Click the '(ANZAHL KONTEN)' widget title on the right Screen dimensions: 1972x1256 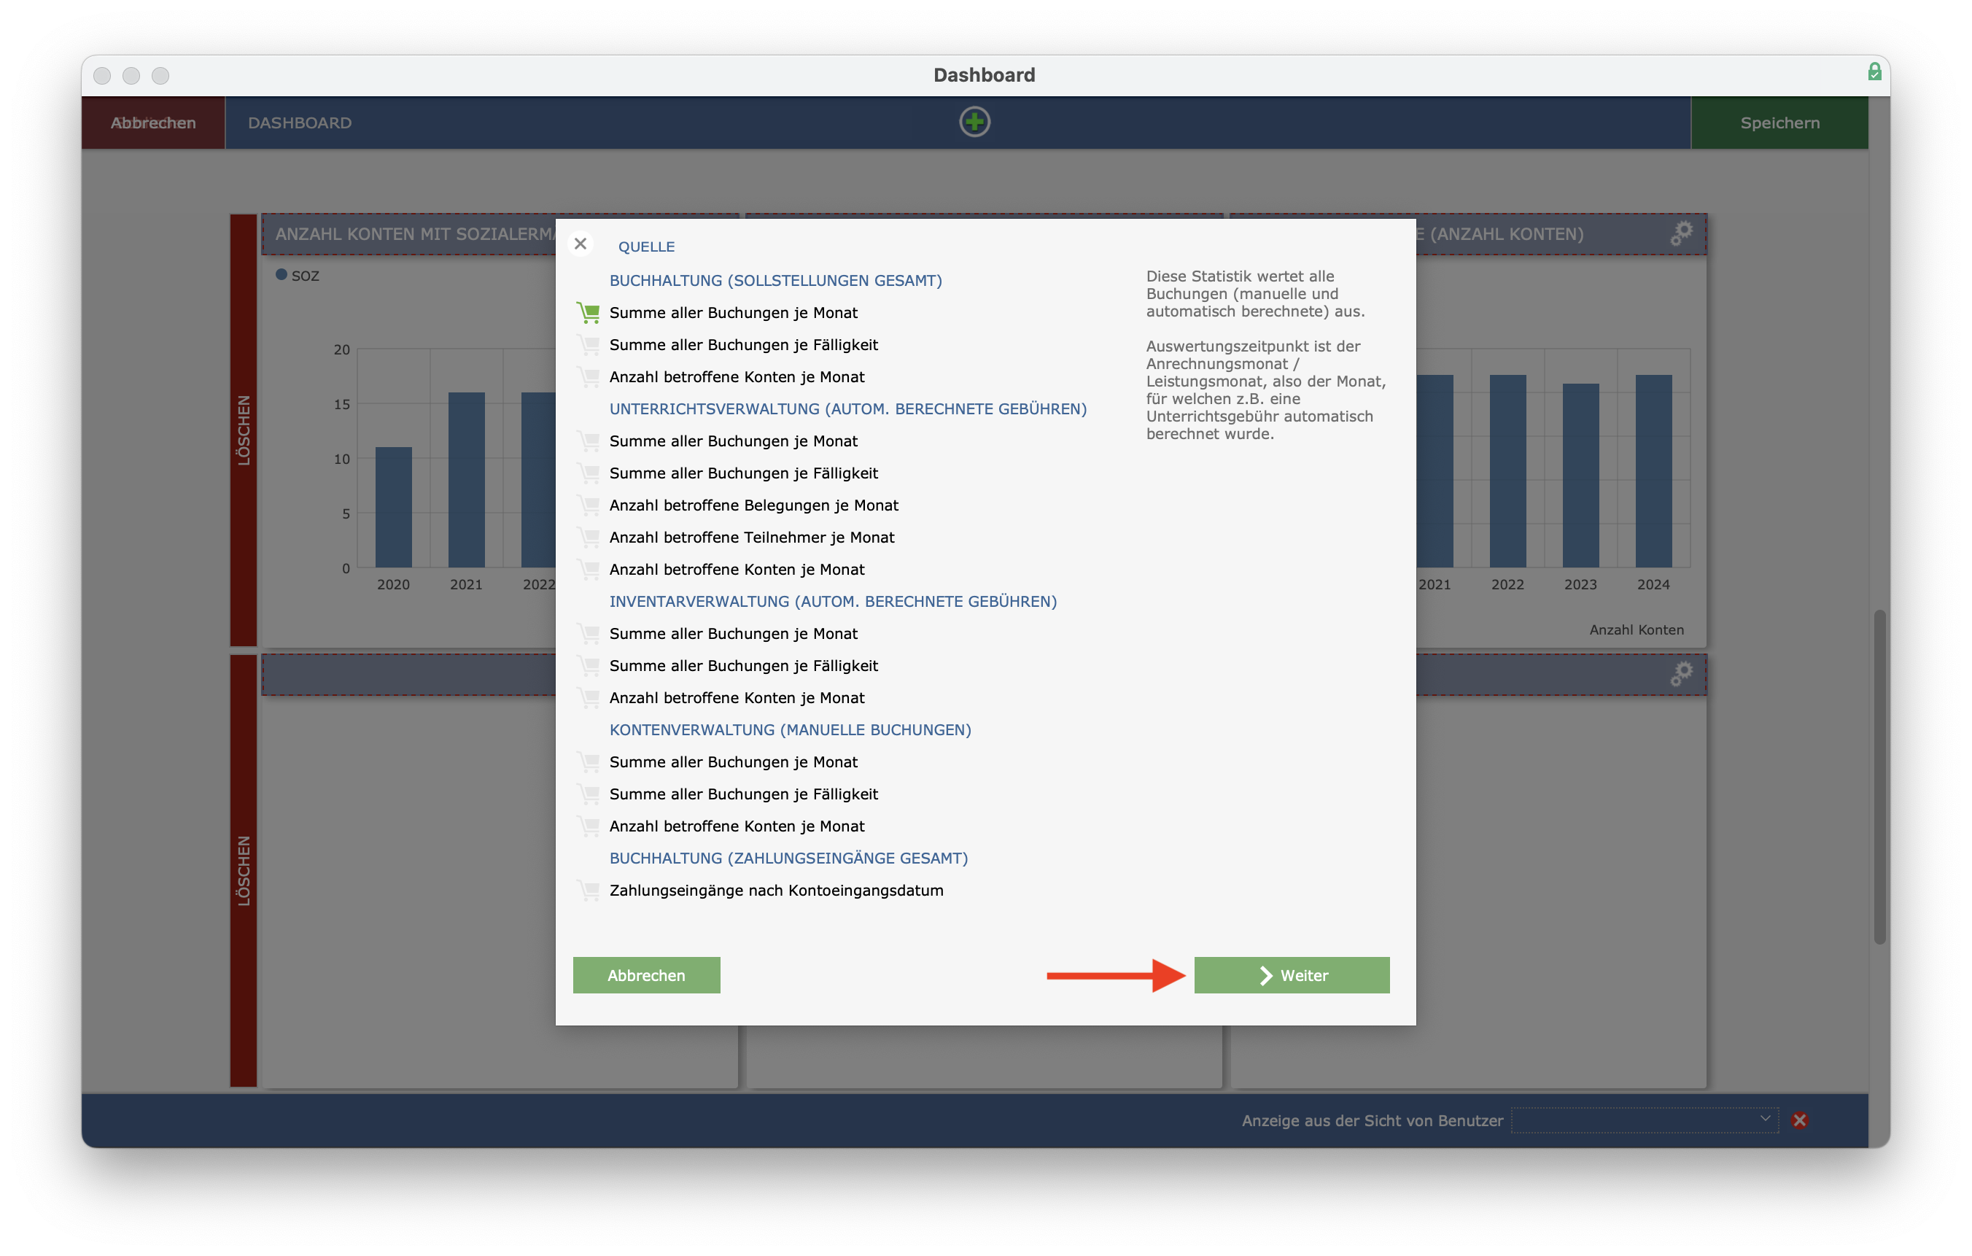pyautogui.click(x=1506, y=234)
